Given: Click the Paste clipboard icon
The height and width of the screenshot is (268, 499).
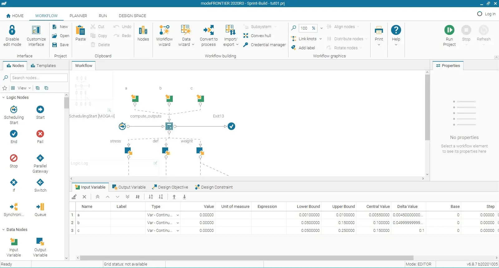Looking at the screenshot, I should [80, 30].
